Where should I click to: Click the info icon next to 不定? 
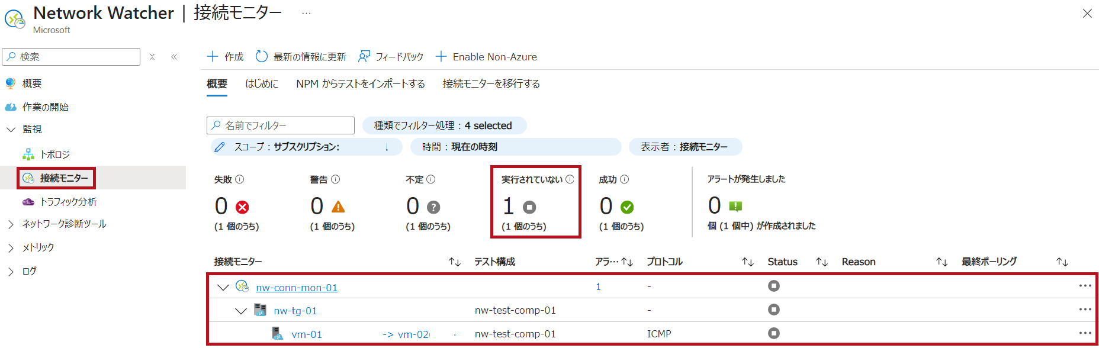(x=431, y=179)
